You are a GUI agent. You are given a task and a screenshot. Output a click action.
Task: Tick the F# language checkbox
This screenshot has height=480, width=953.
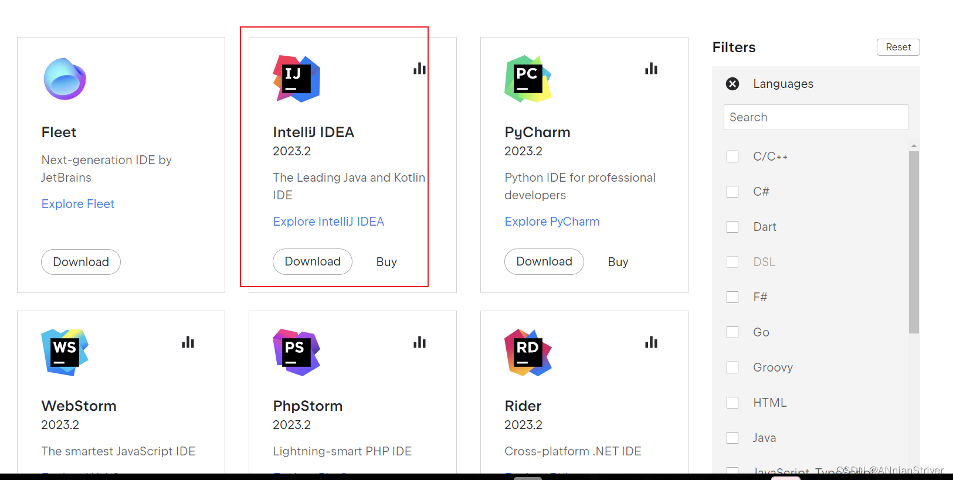click(x=732, y=297)
